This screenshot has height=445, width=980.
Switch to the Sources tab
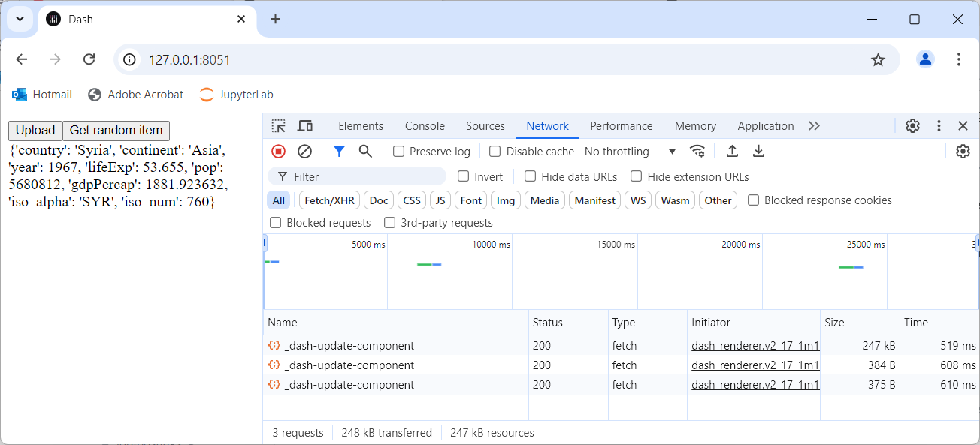coord(485,126)
